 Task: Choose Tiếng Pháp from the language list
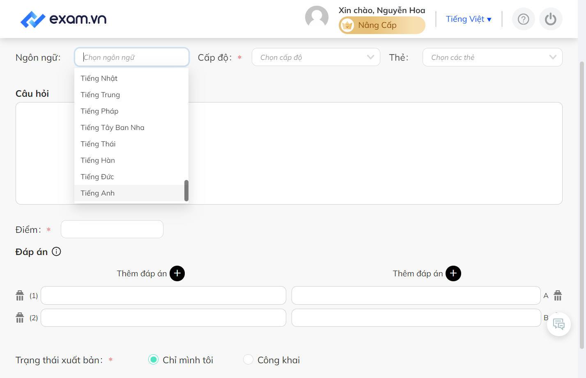pyautogui.click(x=131, y=111)
